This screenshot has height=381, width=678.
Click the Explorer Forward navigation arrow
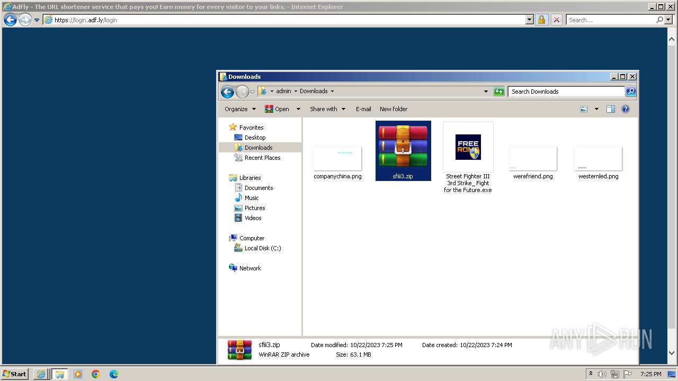point(242,92)
